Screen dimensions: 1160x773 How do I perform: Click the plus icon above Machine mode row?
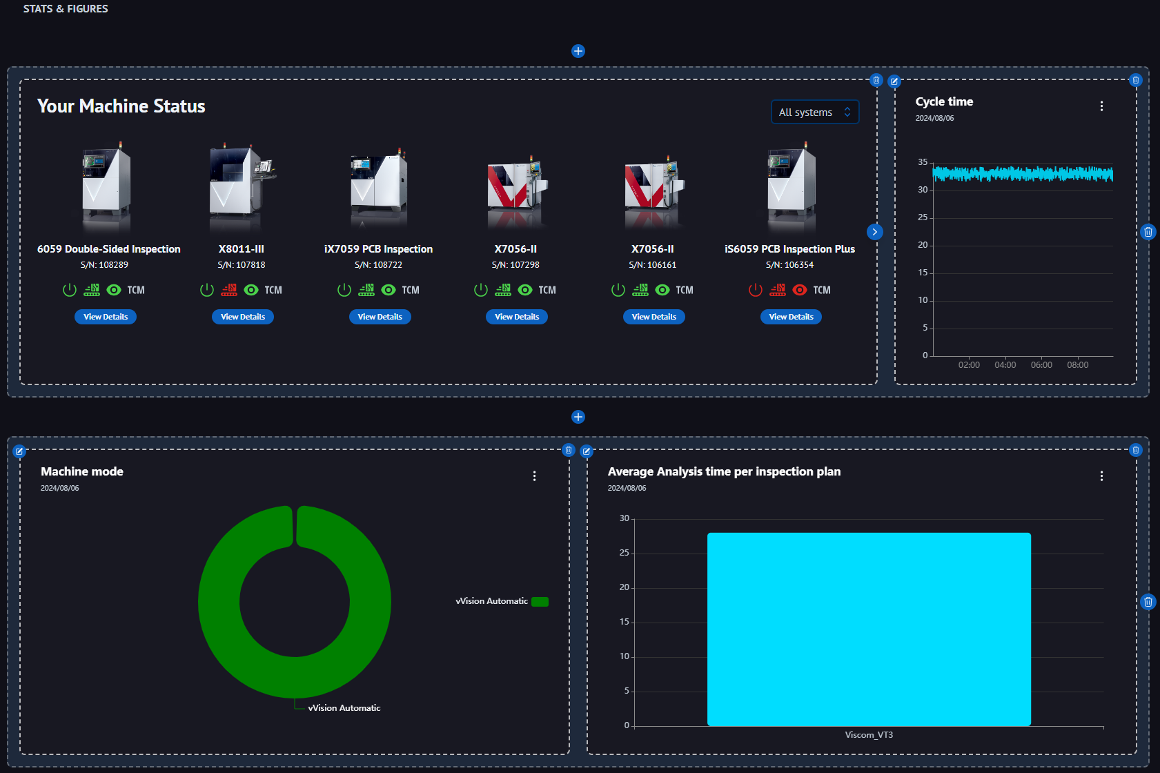578,417
